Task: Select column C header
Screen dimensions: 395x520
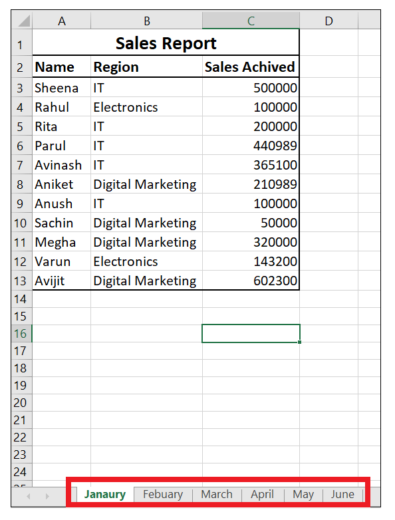Action: [x=251, y=21]
